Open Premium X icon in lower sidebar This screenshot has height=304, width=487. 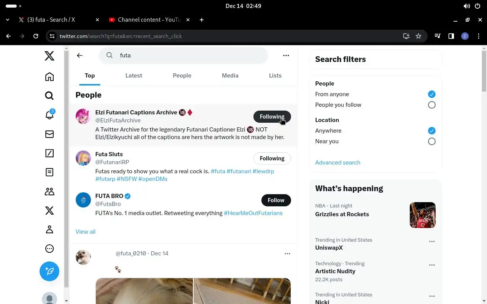point(49,211)
